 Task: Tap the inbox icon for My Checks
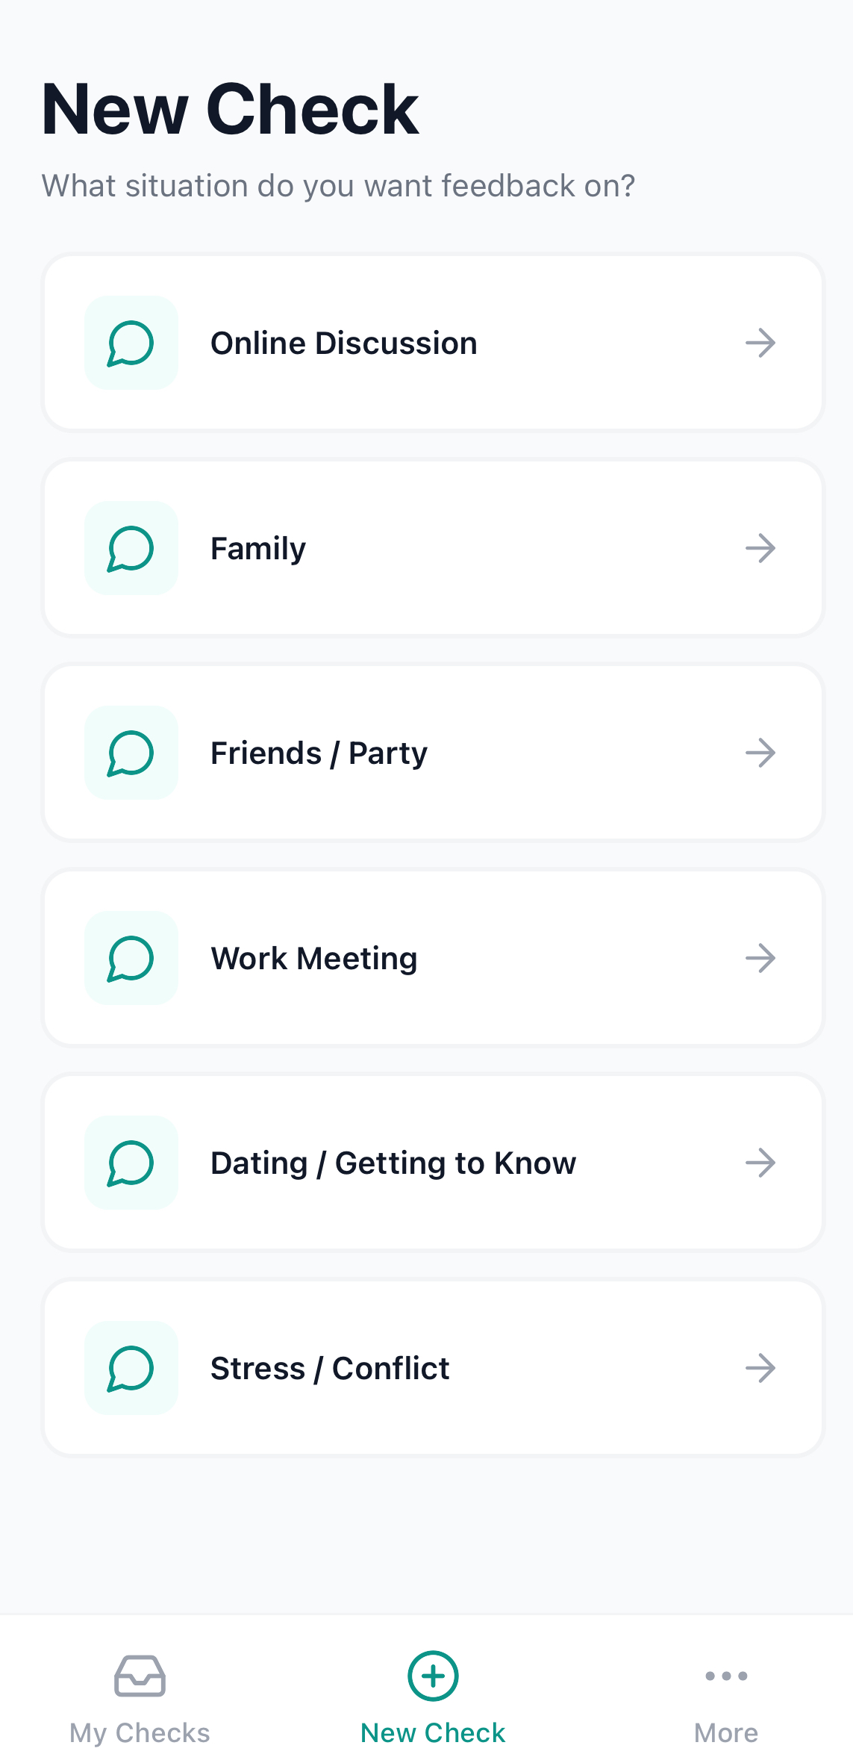point(140,1676)
